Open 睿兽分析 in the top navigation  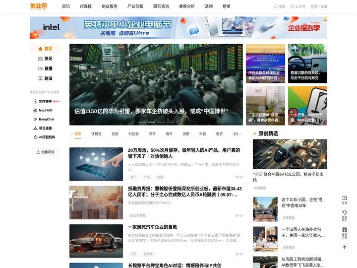coord(187,6)
